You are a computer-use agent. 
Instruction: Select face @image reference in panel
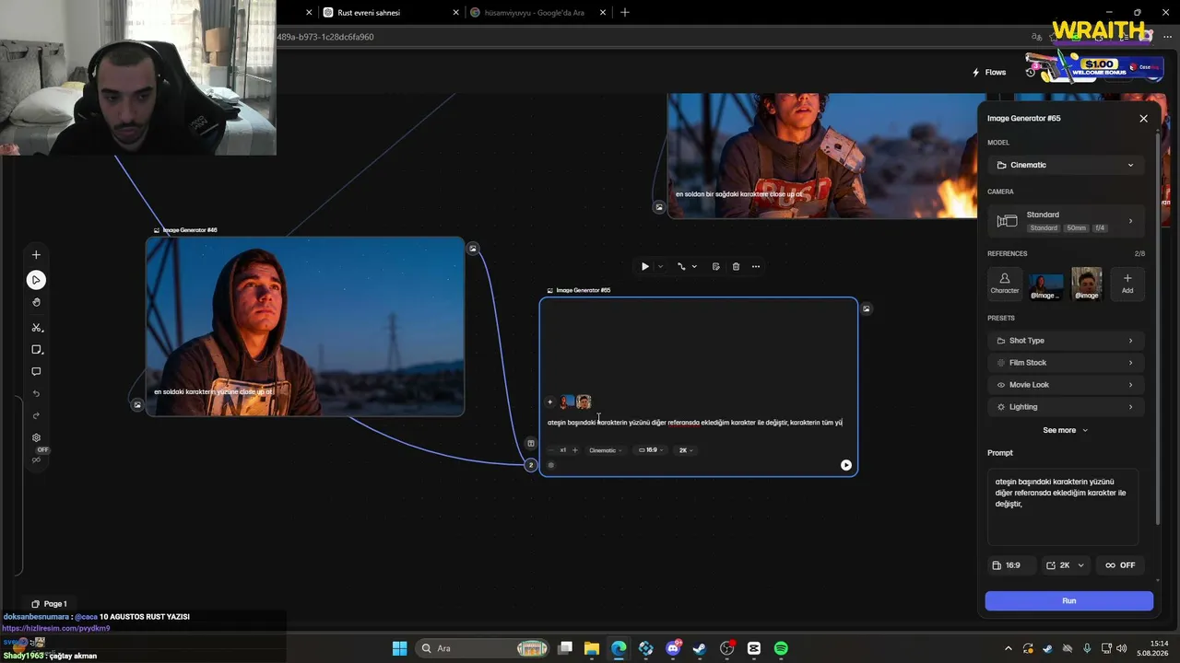tap(1087, 284)
